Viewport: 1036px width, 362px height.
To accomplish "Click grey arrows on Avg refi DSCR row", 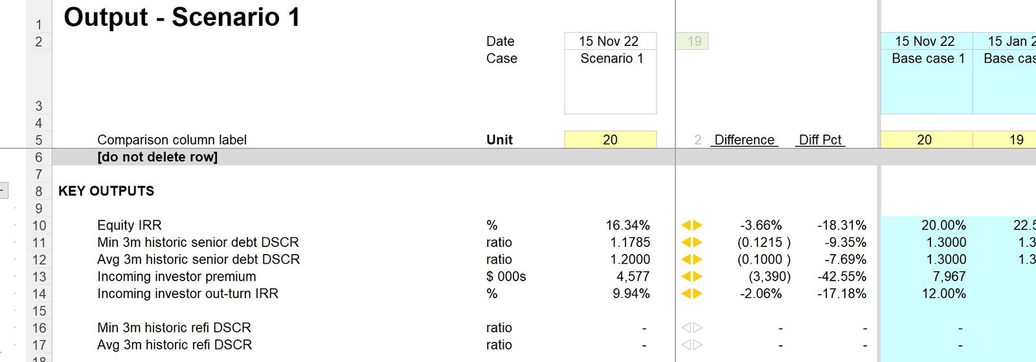I will click(692, 345).
